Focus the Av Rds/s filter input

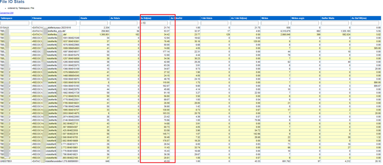point(124,23)
